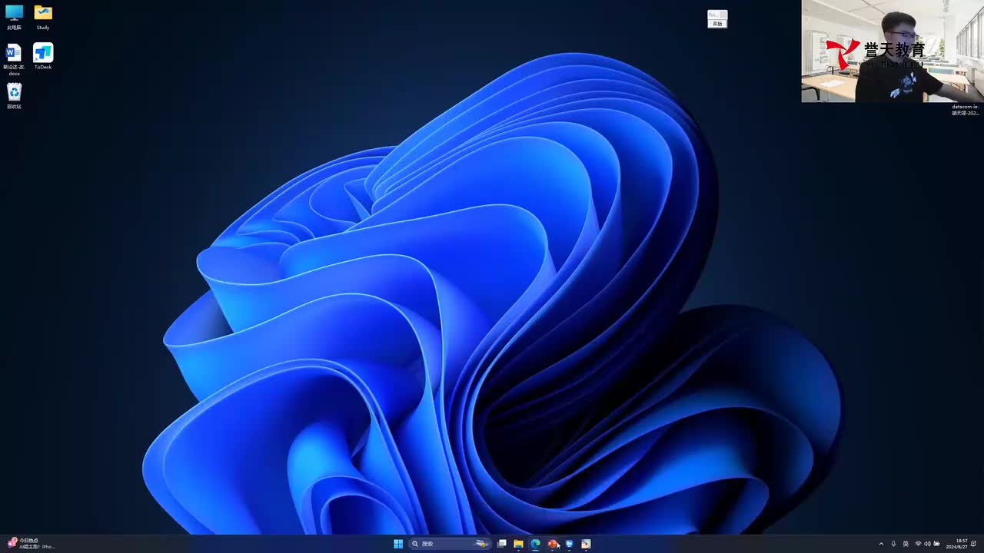Viewport: 984px width, 553px height.
Task: Open the notification center bell
Action: tap(974, 544)
